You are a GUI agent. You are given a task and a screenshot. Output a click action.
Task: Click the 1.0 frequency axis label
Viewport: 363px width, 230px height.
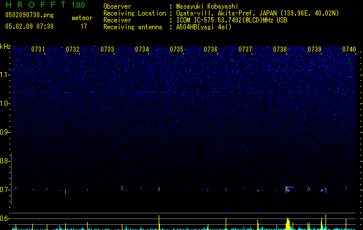pyautogui.click(x=5, y=103)
